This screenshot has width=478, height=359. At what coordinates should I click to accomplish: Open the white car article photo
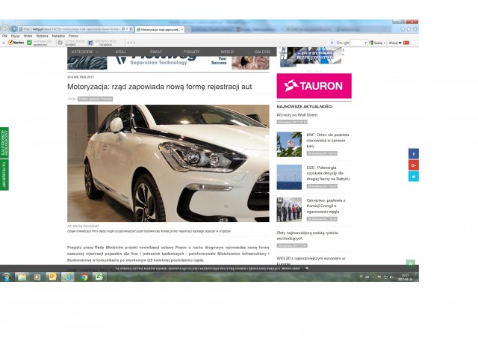168,163
